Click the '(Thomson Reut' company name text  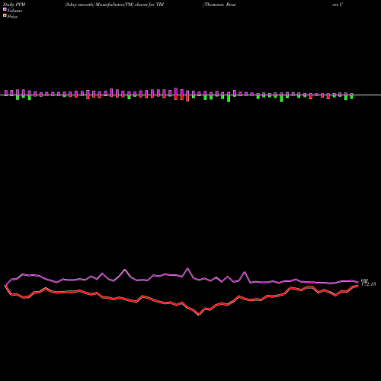[x=219, y=5]
